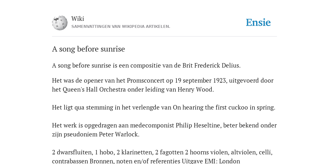The width and height of the screenshot is (329, 164).
Task: Click the word 'medecomponist' in the paragraph
Action: coord(152,125)
